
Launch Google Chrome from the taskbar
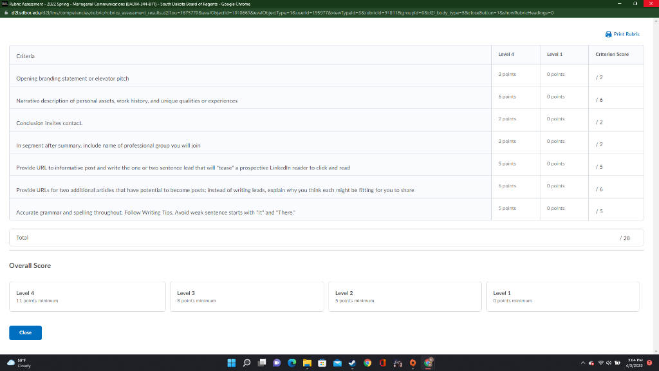click(x=367, y=363)
